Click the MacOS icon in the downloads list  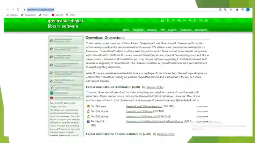click(88, 121)
